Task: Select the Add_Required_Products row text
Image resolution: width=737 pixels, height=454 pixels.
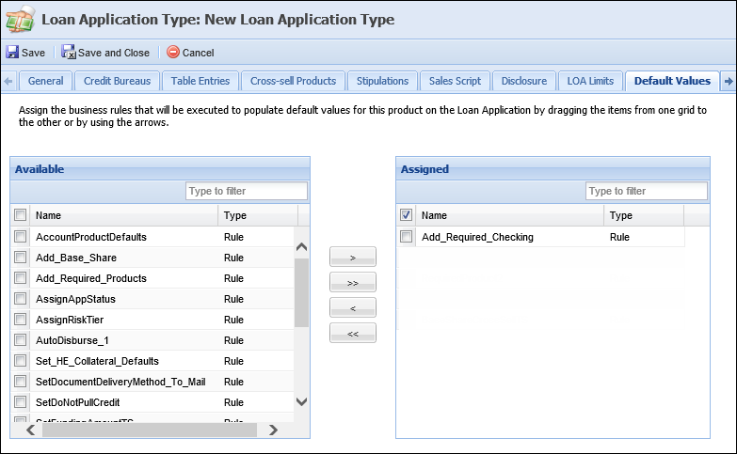Action: pyautogui.click(x=91, y=278)
